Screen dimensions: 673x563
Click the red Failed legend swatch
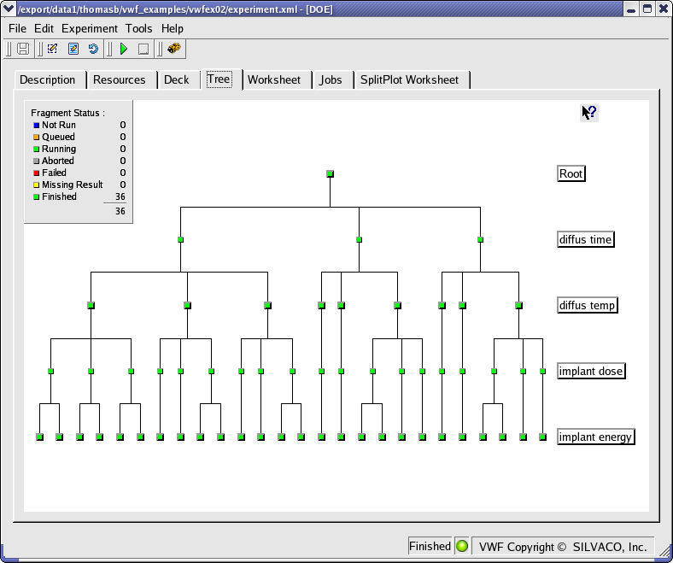(x=37, y=173)
